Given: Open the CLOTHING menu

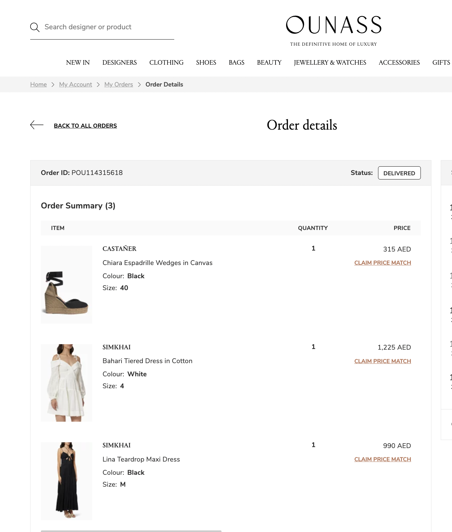Looking at the screenshot, I should pyautogui.click(x=166, y=63).
